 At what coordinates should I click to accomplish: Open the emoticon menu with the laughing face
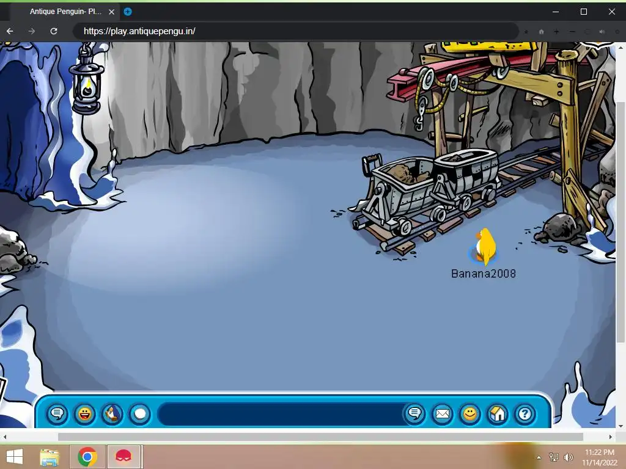tap(84, 414)
